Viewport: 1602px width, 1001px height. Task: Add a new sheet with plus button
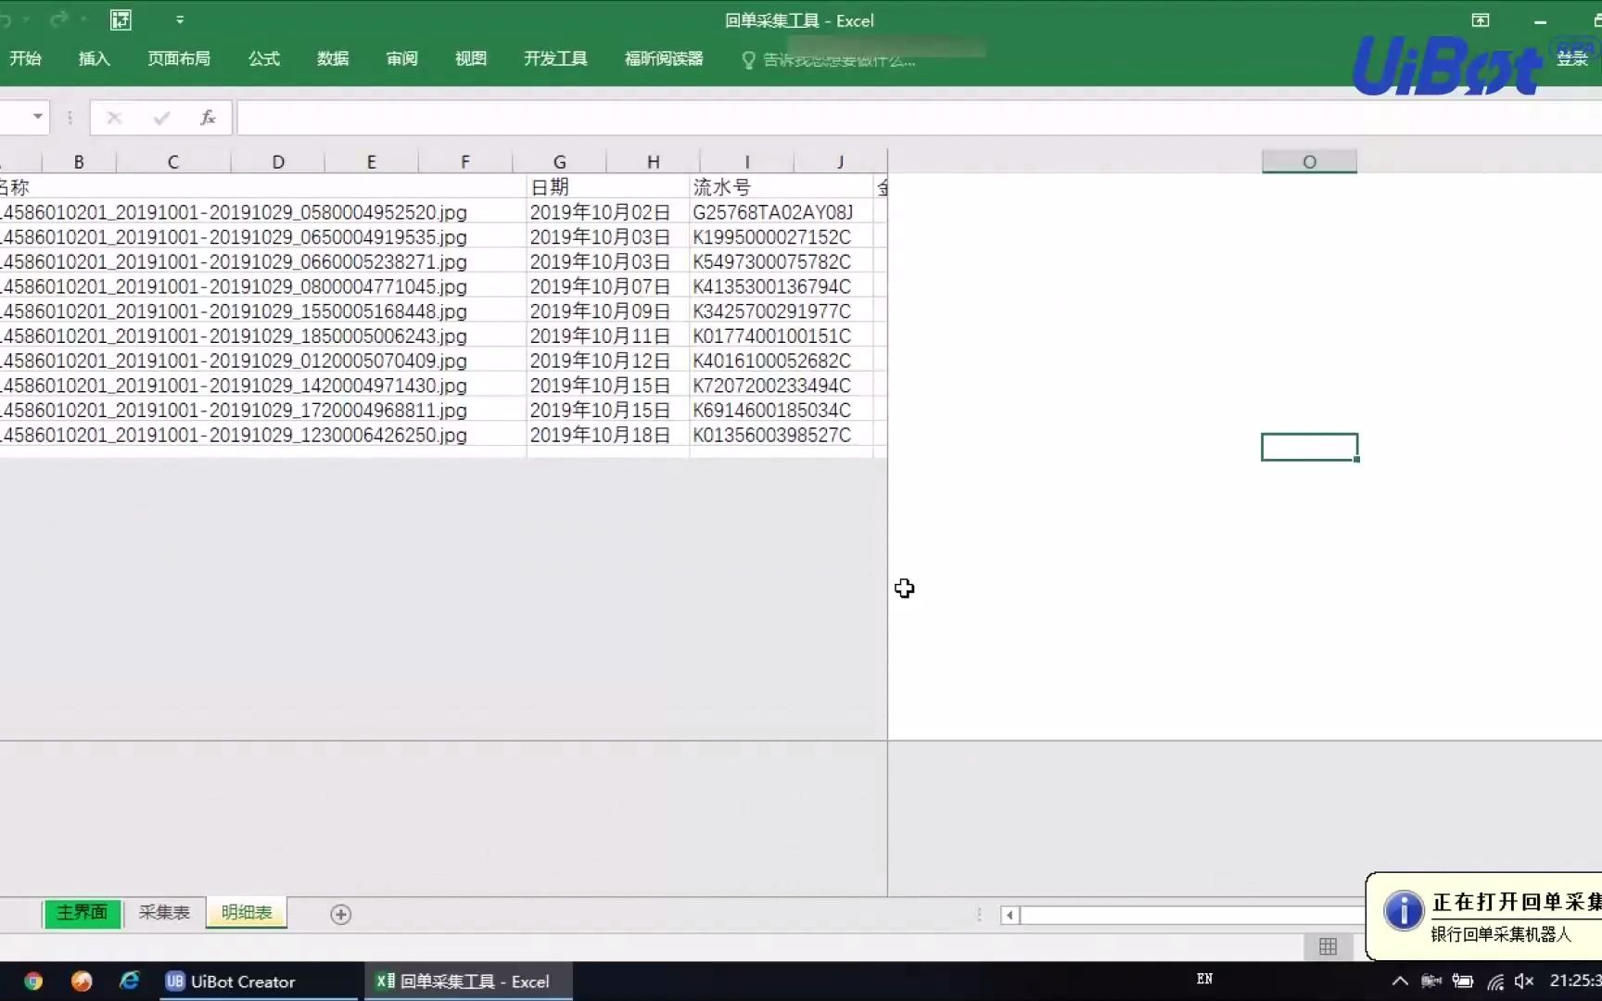point(340,915)
